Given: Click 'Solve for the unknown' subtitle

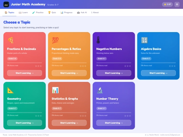Looking at the screenshot, I should pos(150,53).
